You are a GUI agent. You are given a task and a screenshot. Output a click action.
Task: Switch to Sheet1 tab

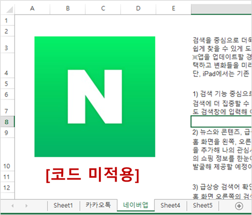63,205
